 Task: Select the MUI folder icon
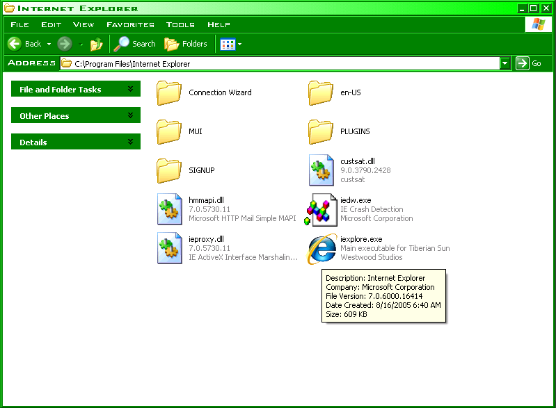pyautogui.click(x=169, y=132)
